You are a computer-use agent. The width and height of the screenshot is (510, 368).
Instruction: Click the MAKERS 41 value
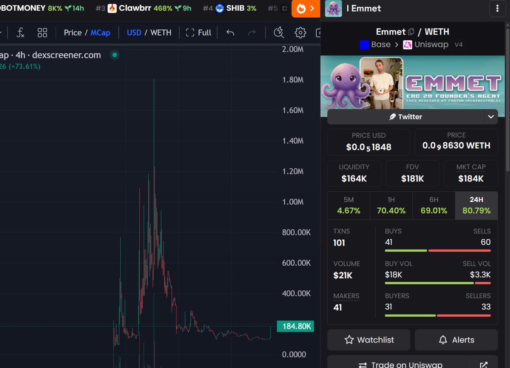[338, 307]
